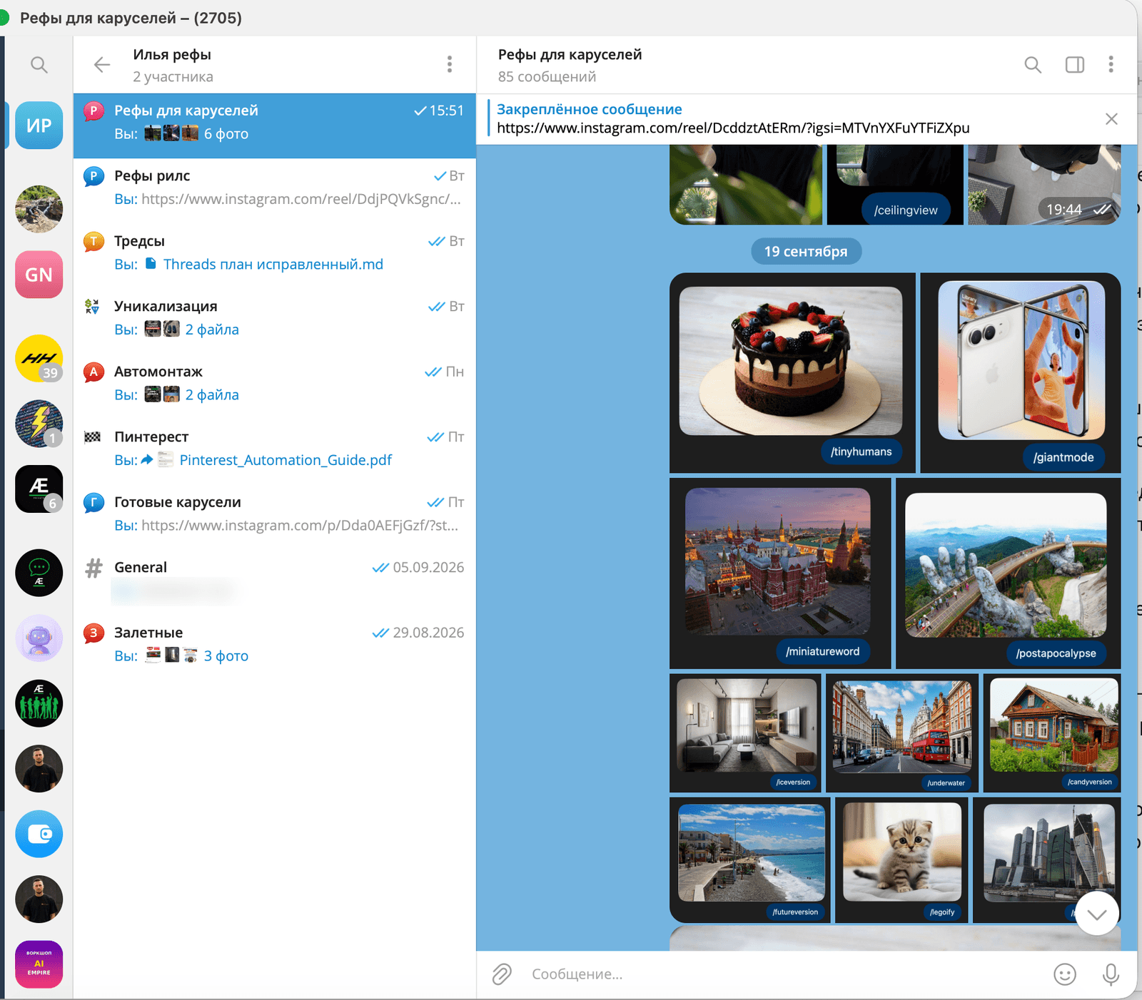Start voice message with microphone icon

pyautogui.click(x=1111, y=974)
